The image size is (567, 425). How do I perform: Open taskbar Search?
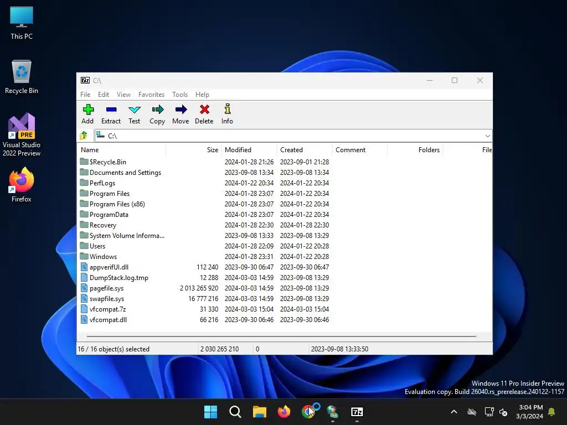tap(235, 412)
